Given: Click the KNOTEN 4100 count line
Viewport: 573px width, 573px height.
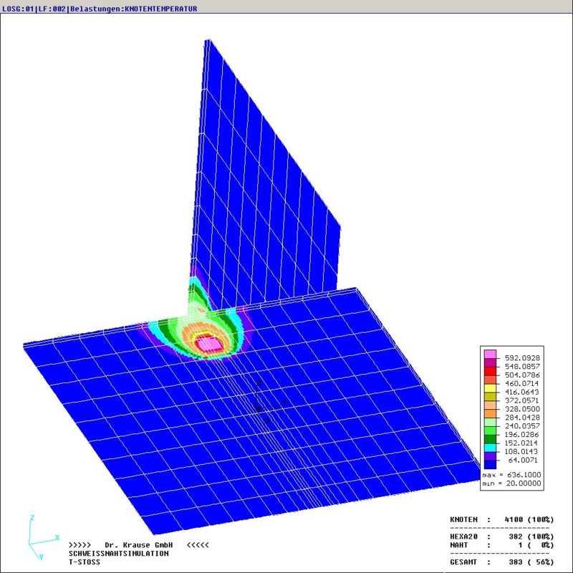Looking at the screenshot, I should 501,518.
